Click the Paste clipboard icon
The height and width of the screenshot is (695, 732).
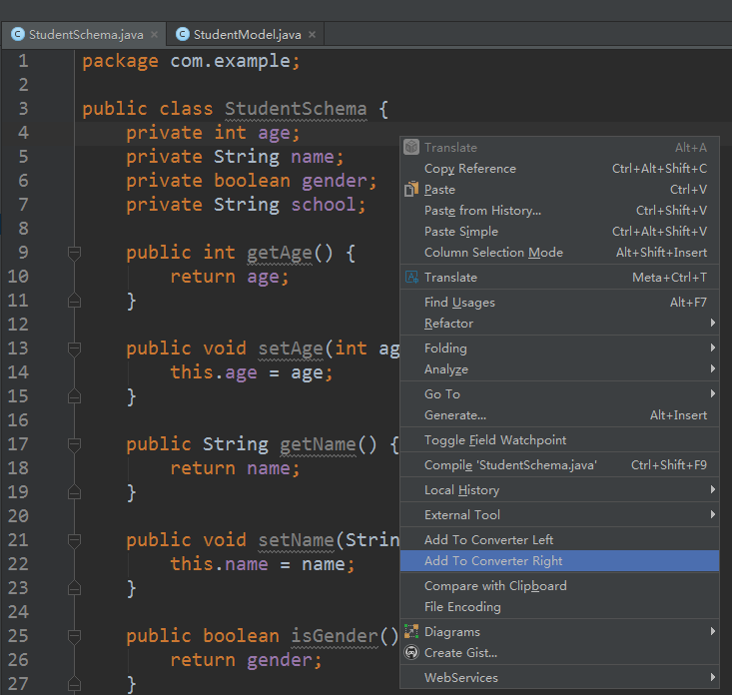pyautogui.click(x=411, y=189)
